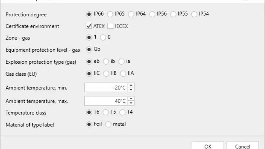Increase minimum ambient temperature with up arrow
This screenshot has height=149, width=265.
tap(131, 85)
